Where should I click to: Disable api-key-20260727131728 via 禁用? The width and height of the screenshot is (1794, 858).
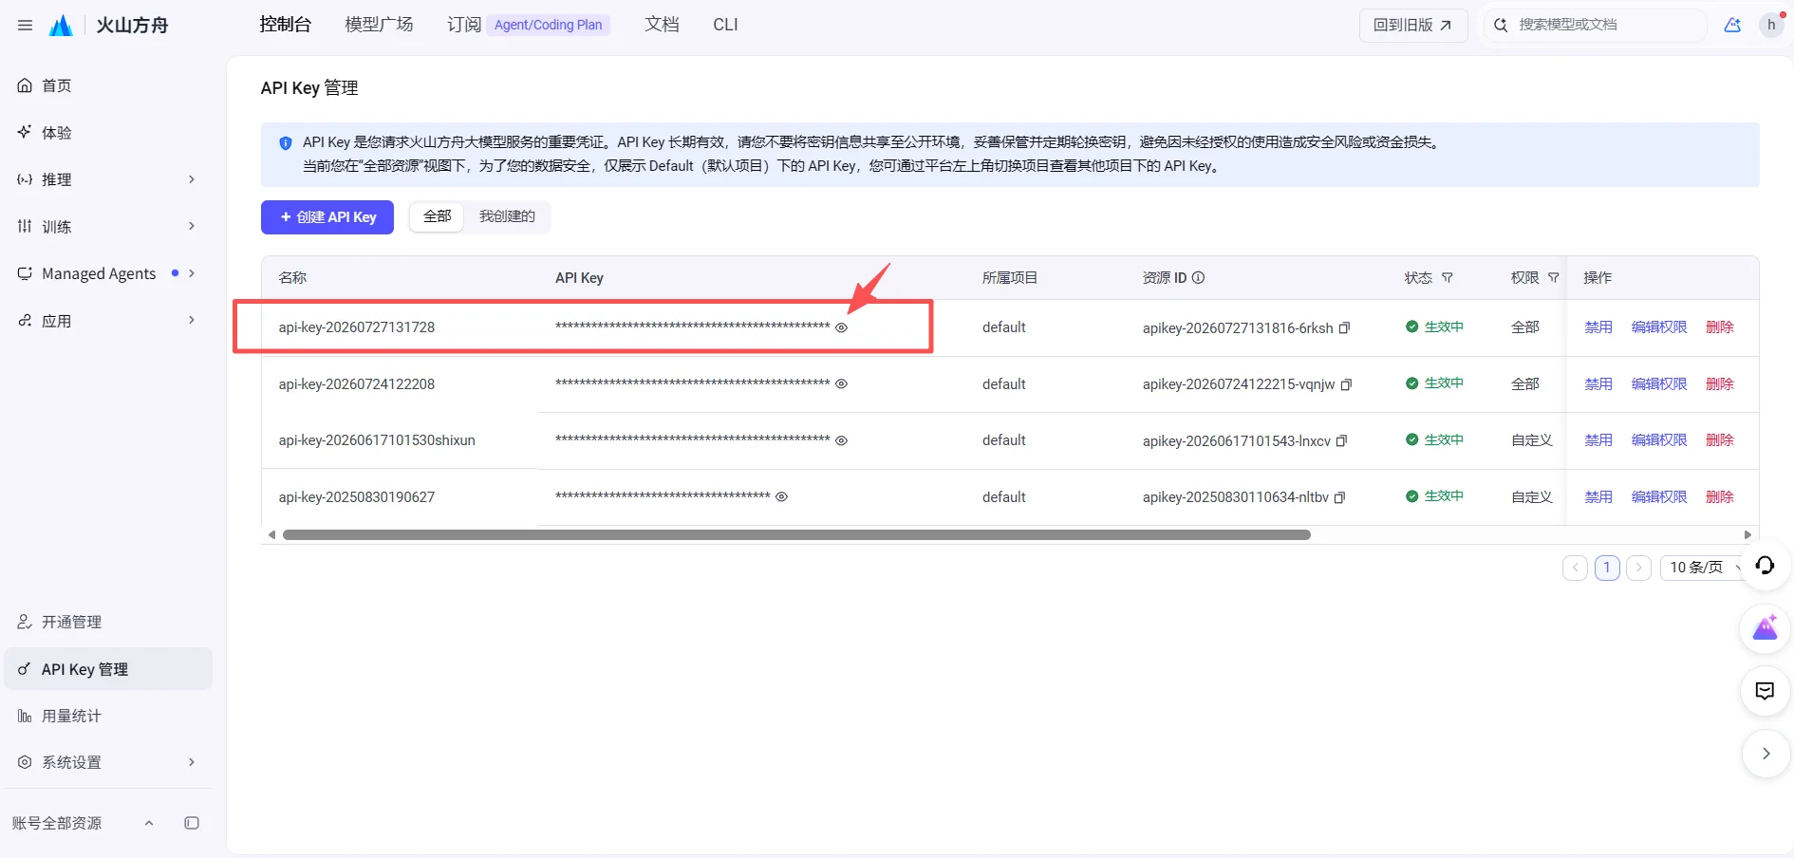(1598, 327)
